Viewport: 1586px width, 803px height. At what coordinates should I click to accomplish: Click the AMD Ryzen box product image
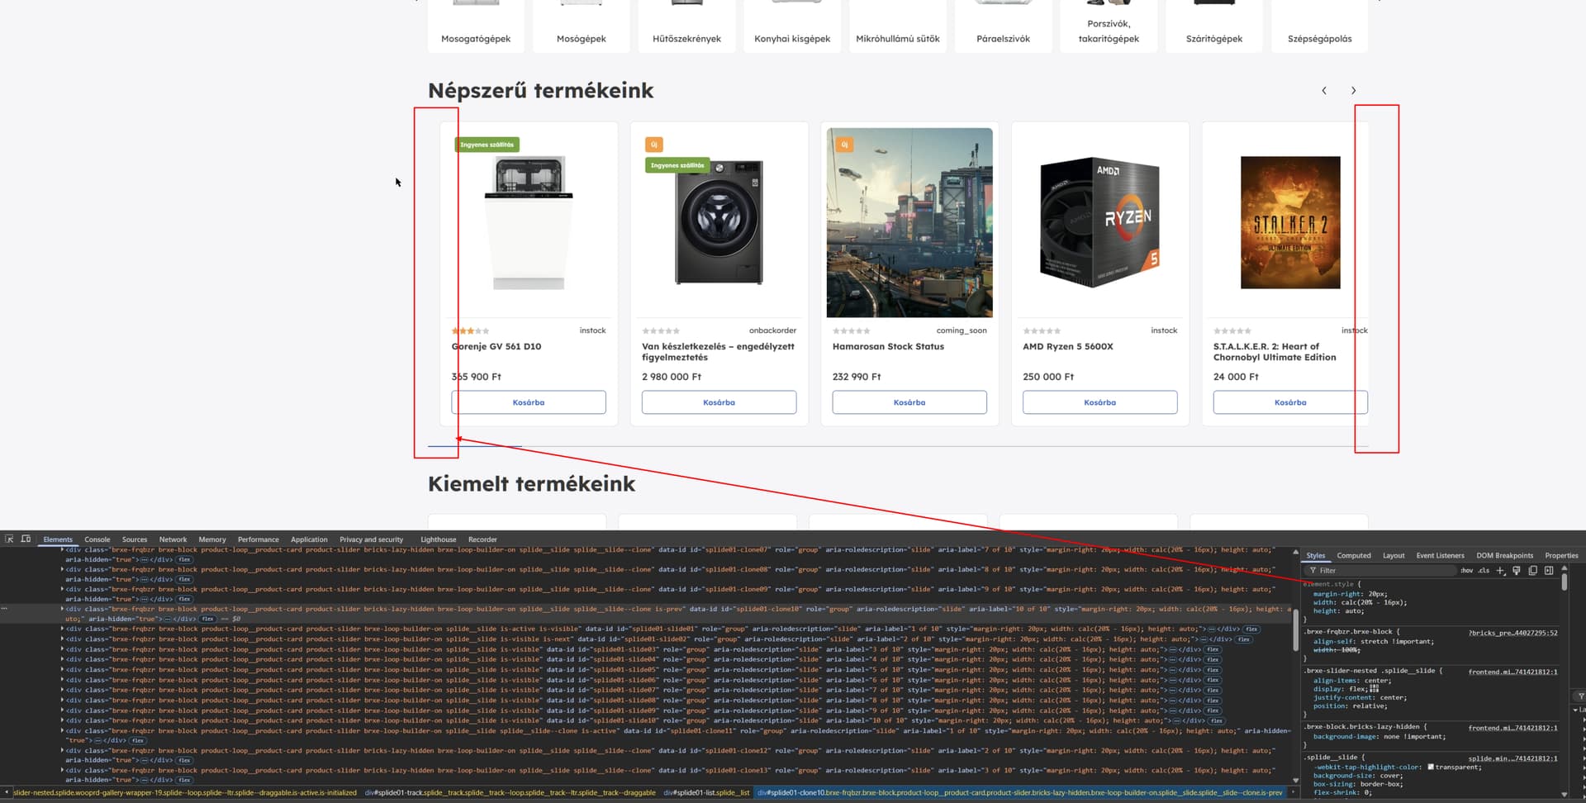1099,222
